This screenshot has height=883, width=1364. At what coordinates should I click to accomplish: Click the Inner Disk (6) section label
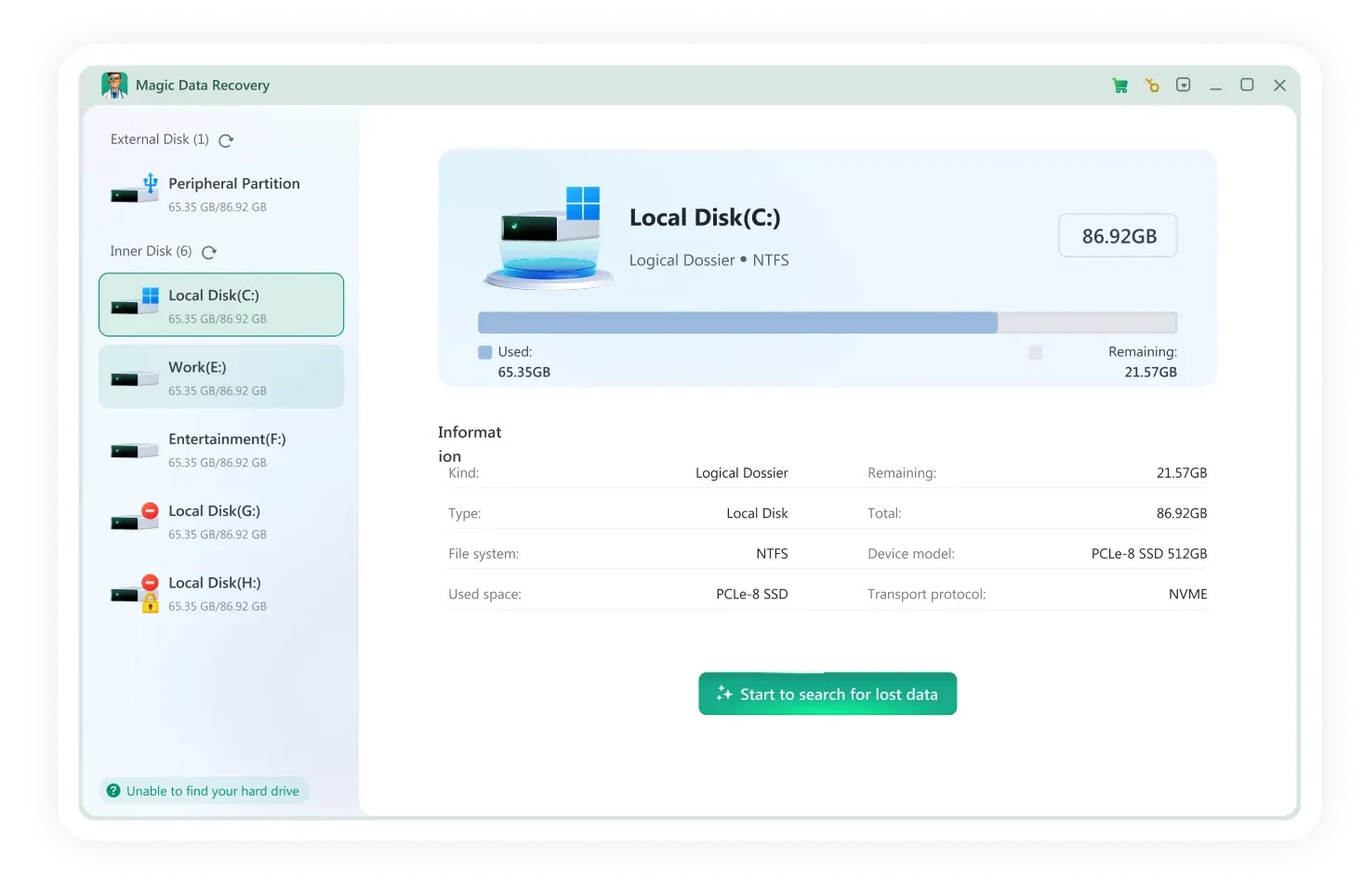coord(151,251)
